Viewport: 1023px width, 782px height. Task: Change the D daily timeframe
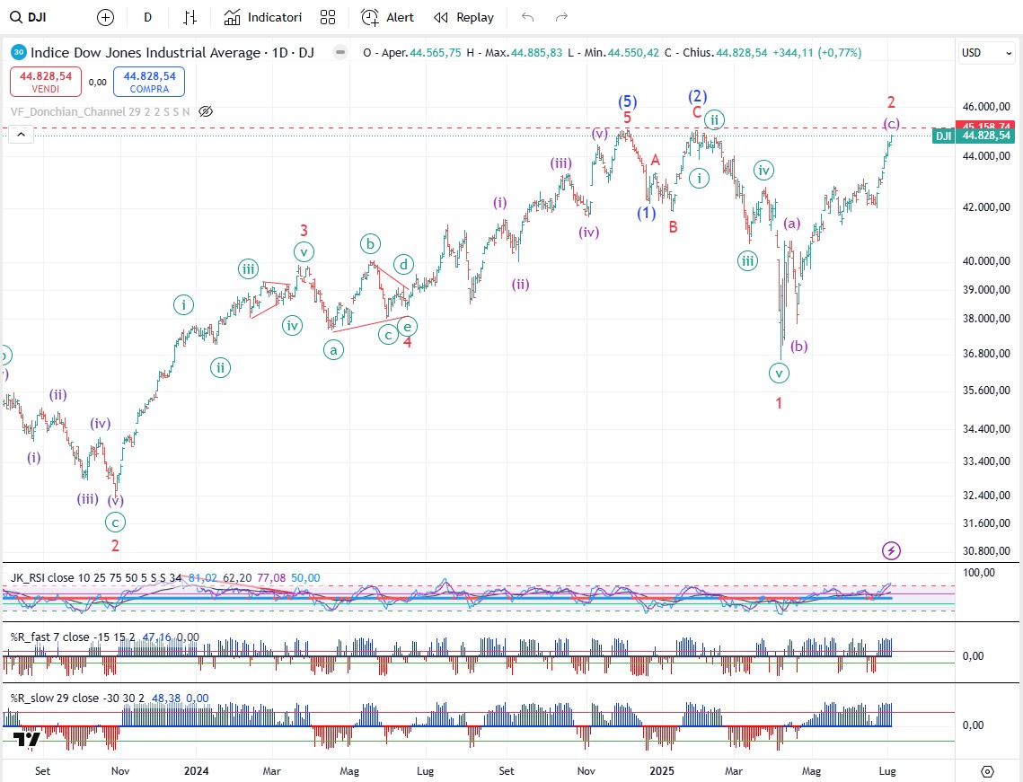[148, 18]
